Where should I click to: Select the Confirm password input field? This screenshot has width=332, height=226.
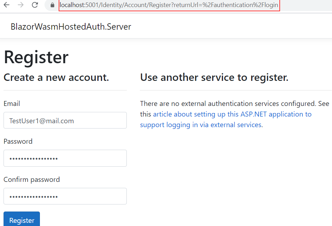(65, 196)
